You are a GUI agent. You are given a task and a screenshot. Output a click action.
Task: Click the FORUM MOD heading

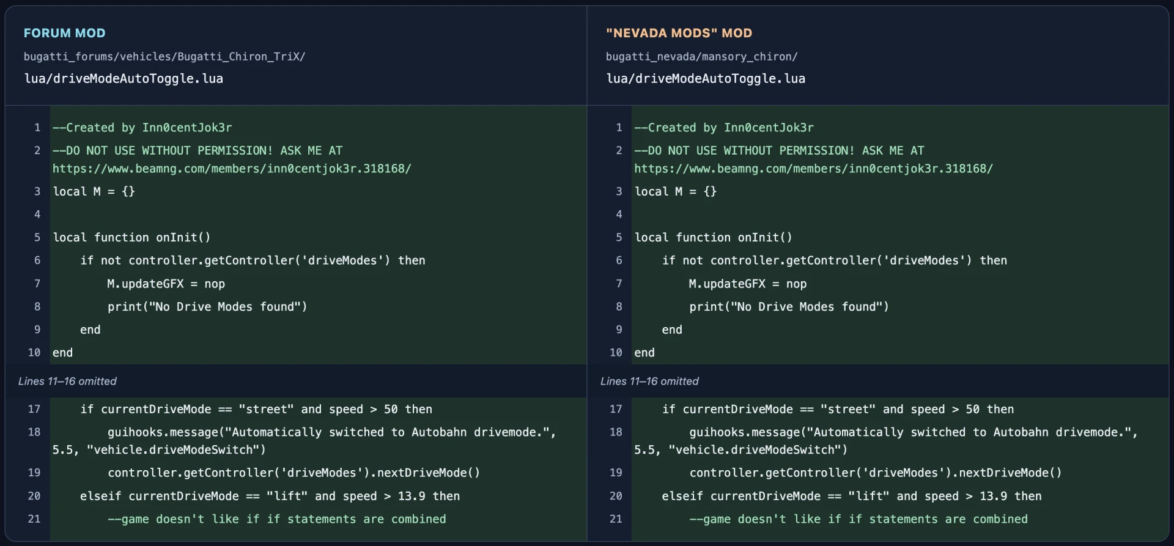click(x=64, y=33)
